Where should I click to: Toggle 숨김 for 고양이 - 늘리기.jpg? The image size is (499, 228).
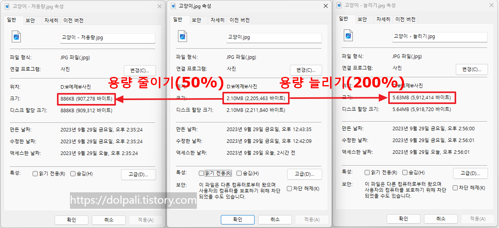pos(404,172)
